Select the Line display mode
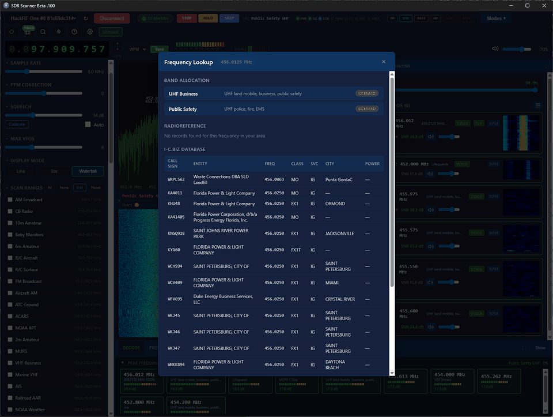The width and height of the screenshot is (553, 417). tap(21, 171)
